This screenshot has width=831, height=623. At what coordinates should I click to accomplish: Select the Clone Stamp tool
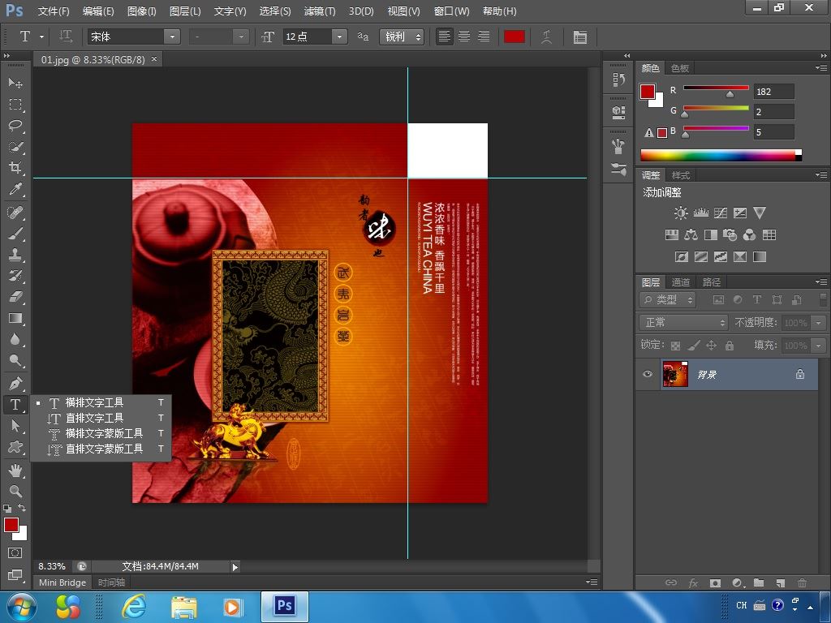click(x=15, y=255)
